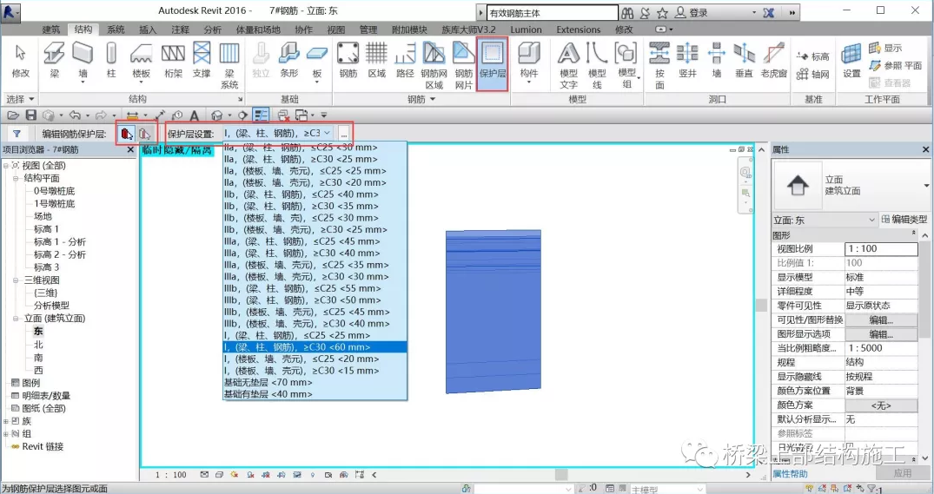Open the 北 elevation view in browser
The width and height of the screenshot is (934, 494).
click(38, 345)
